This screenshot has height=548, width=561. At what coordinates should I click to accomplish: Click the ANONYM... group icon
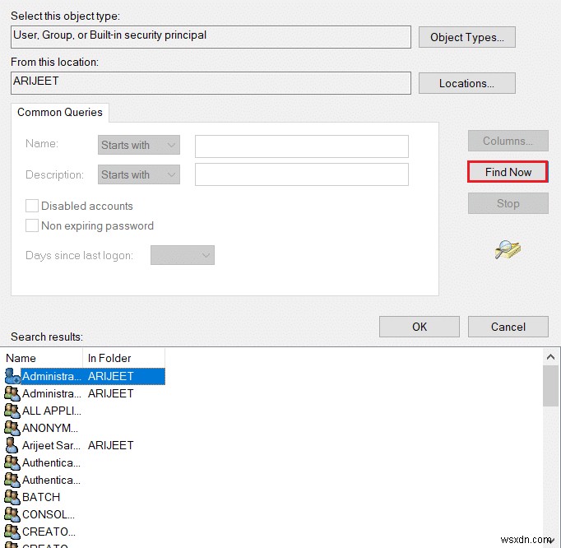click(12, 428)
